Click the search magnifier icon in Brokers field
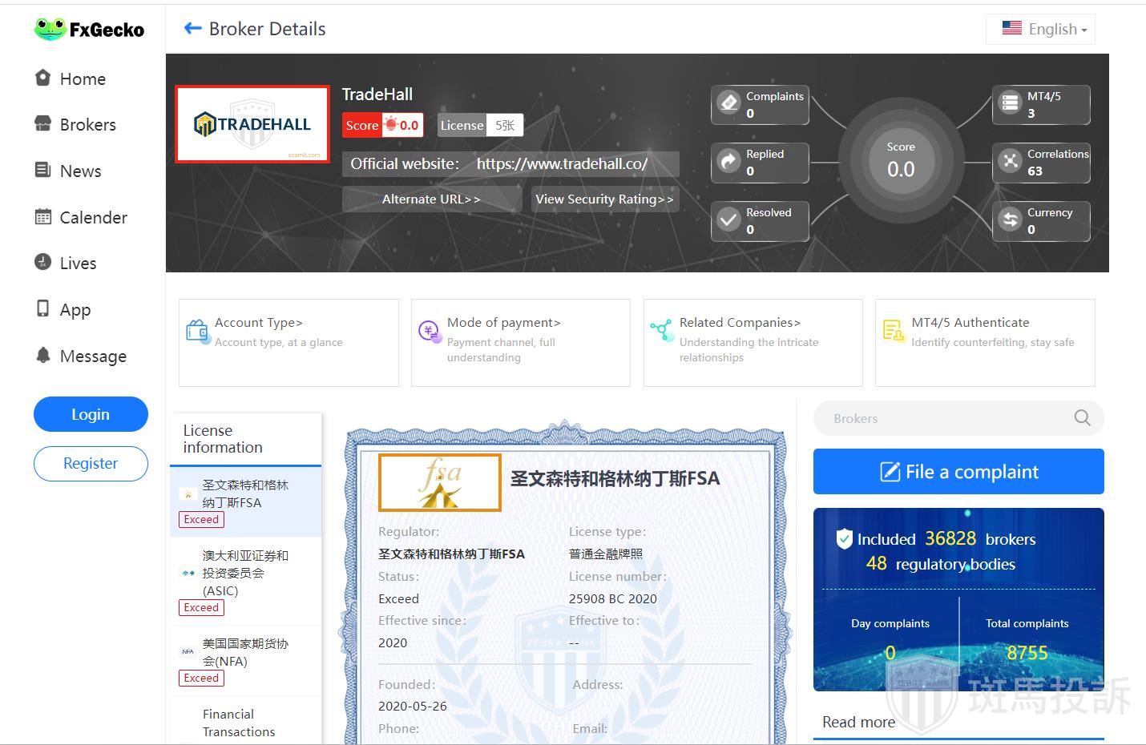 pyautogui.click(x=1082, y=418)
